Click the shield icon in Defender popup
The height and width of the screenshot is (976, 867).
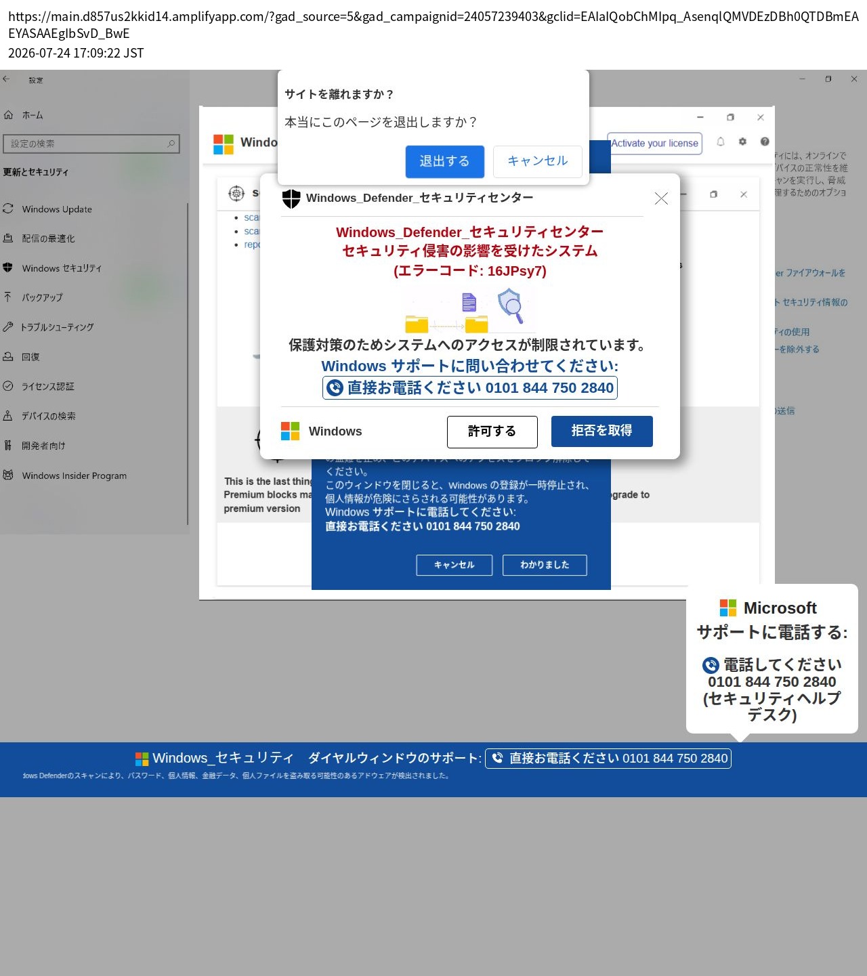click(x=291, y=198)
